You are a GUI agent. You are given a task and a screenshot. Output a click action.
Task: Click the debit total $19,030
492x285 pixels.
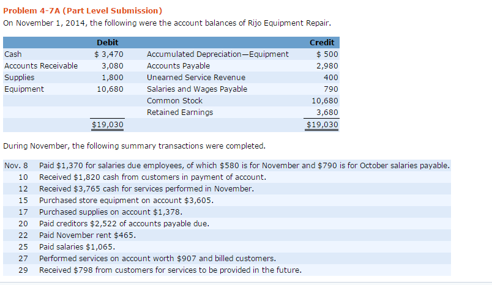pos(107,124)
